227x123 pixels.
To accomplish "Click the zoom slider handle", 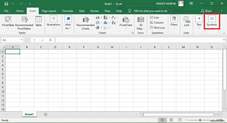I will 200,120.
